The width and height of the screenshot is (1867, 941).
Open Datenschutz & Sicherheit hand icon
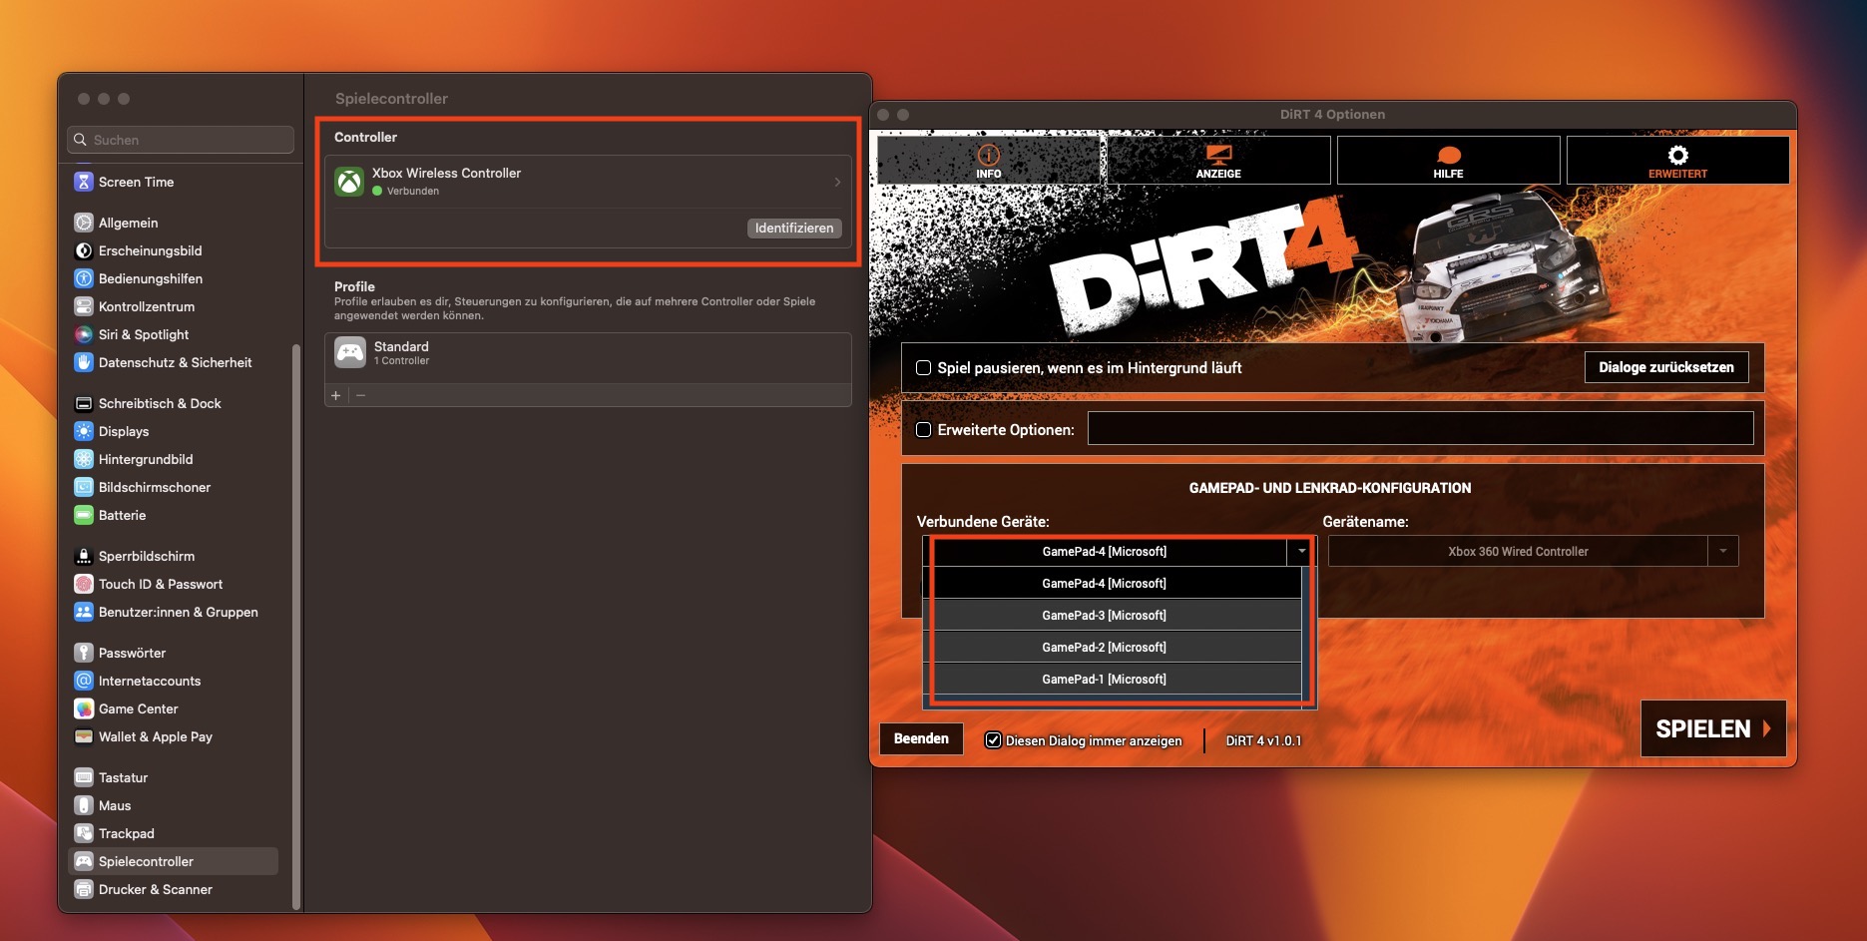tap(84, 362)
